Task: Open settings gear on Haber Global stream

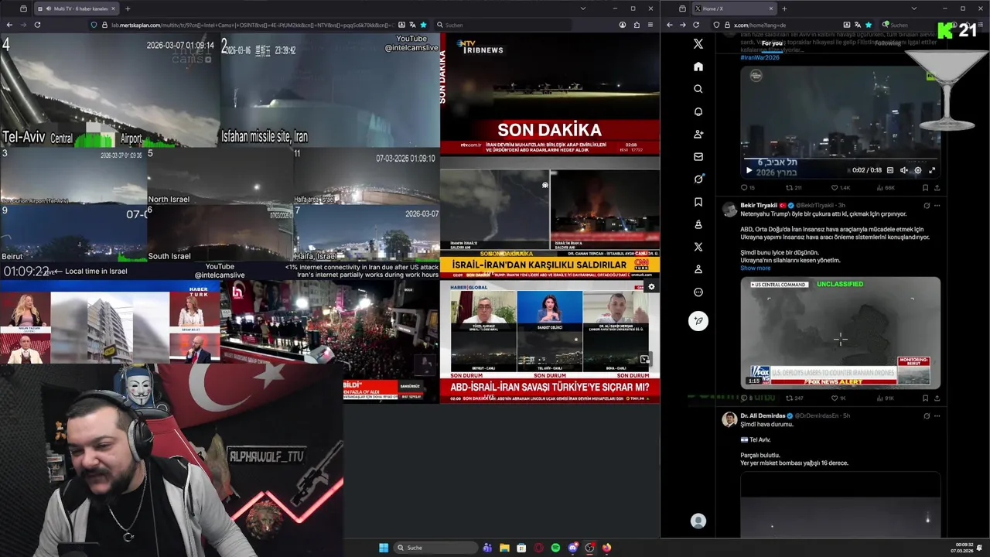Action: tap(651, 287)
